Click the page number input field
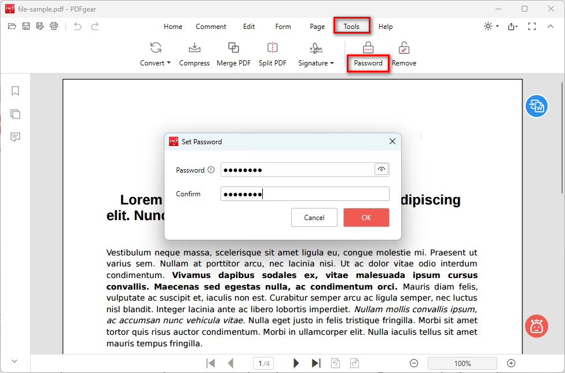 coord(263,363)
